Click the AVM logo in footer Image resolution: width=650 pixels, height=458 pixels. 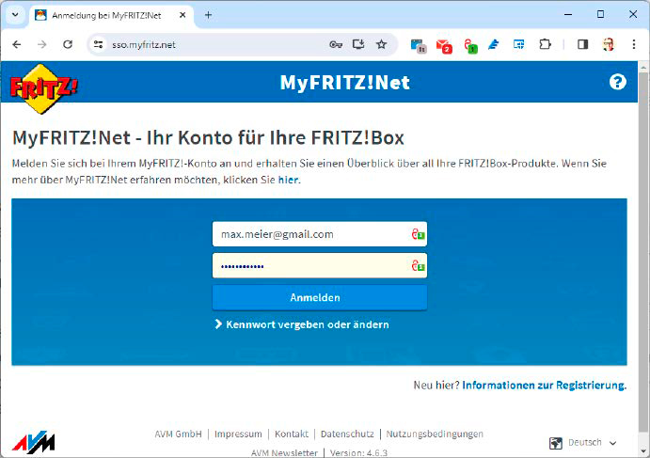[x=34, y=442]
